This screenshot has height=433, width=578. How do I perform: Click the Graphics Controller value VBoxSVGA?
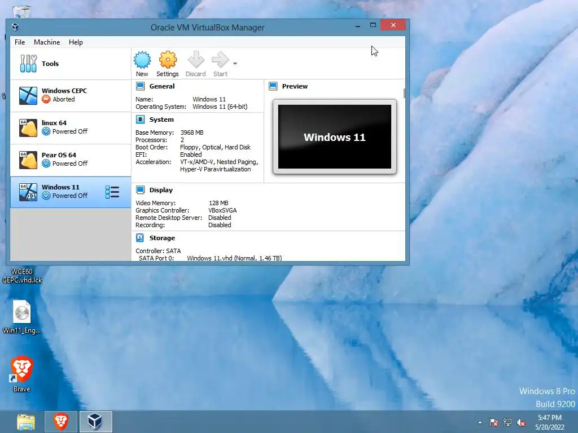tap(222, 210)
